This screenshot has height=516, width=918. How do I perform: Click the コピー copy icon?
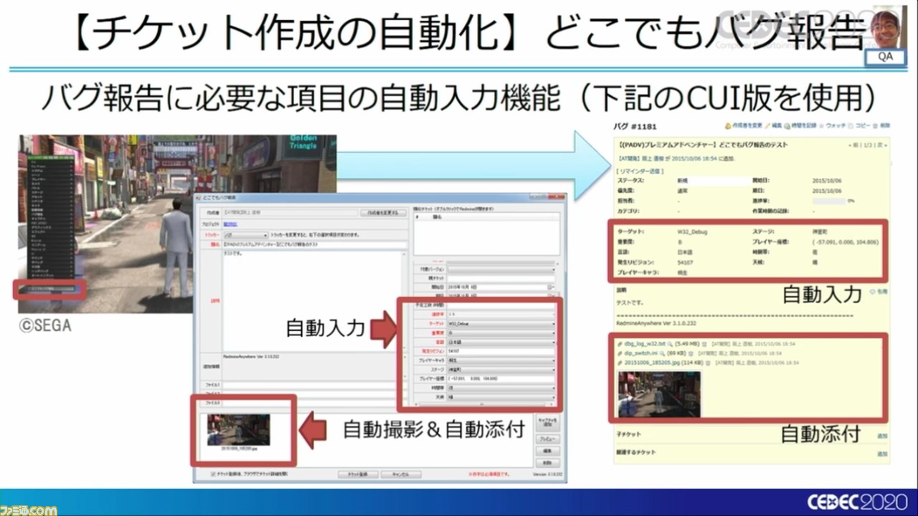click(x=850, y=126)
